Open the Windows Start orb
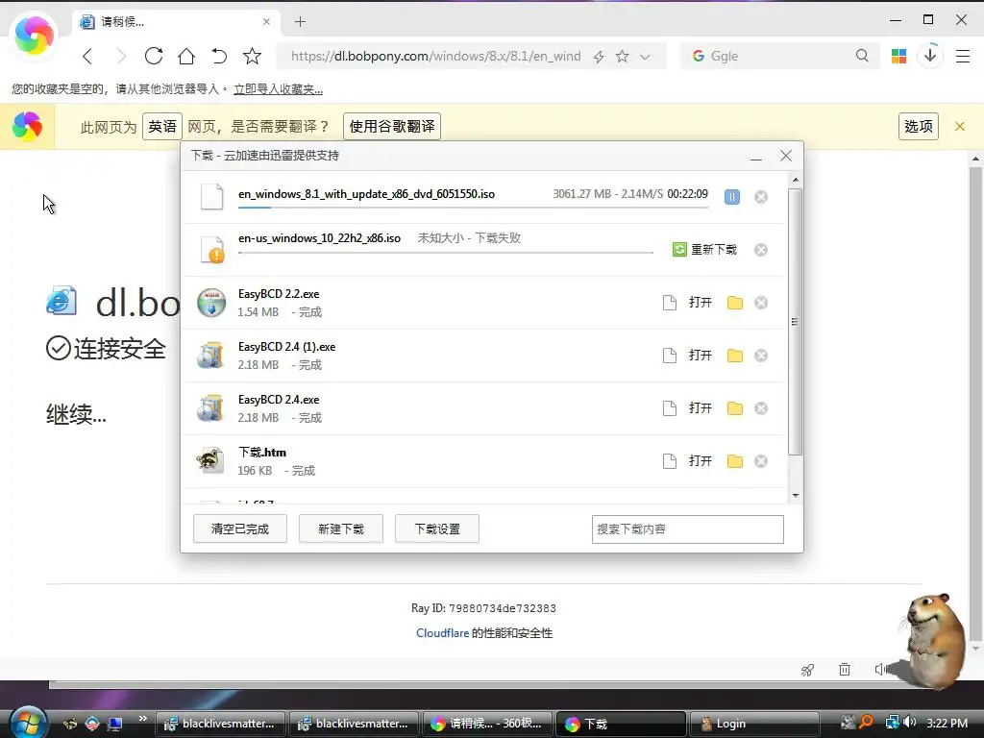The height and width of the screenshot is (738, 984). click(x=28, y=723)
